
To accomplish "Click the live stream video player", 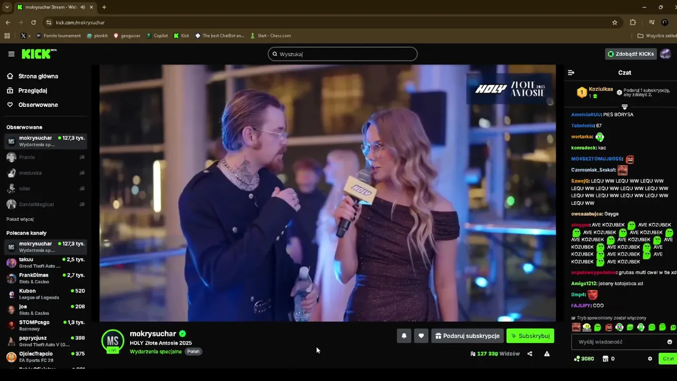I will [327, 193].
